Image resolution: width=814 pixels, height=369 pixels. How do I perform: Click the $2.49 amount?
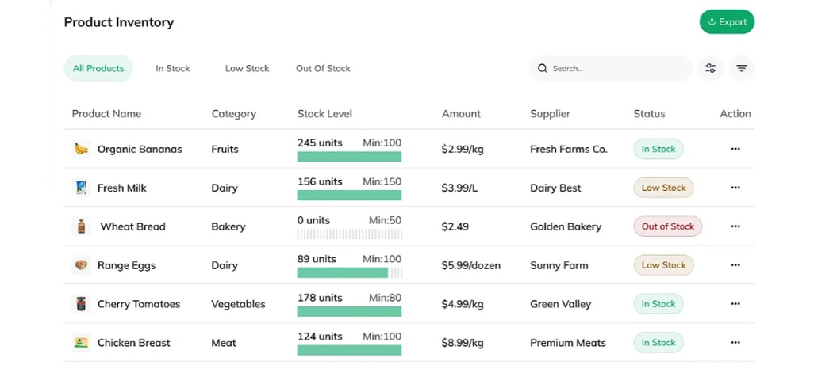[x=455, y=226]
